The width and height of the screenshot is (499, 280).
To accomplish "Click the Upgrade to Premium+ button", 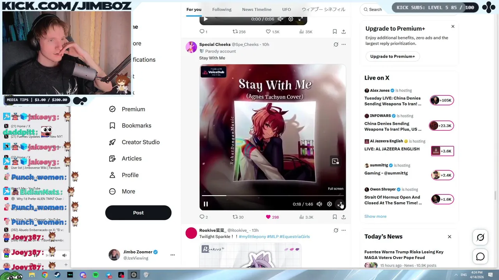I will 392,56.
